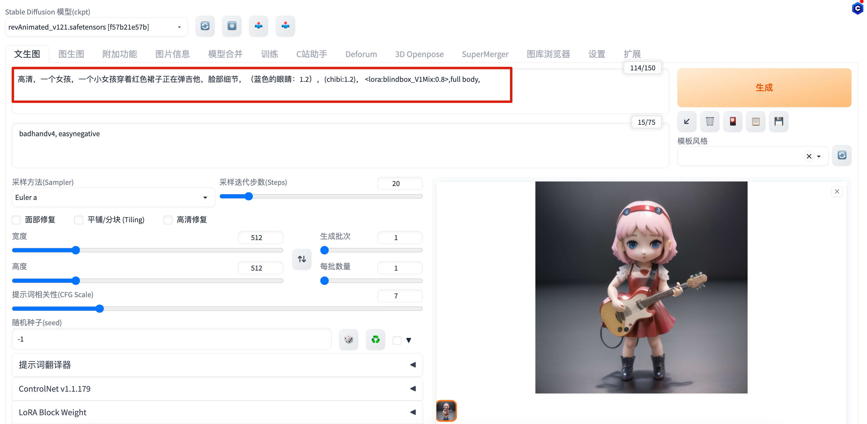Screen dimensions: 867x424
Task: Open the C站助手 tab
Action: [x=312, y=54]
